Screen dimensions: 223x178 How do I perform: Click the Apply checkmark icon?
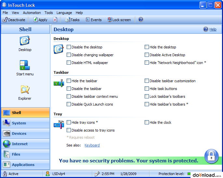coord(35,19)
